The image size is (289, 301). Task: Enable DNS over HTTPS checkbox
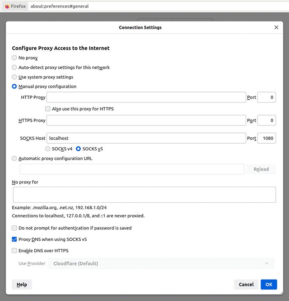pyautogui.click(x=14, y=251)
